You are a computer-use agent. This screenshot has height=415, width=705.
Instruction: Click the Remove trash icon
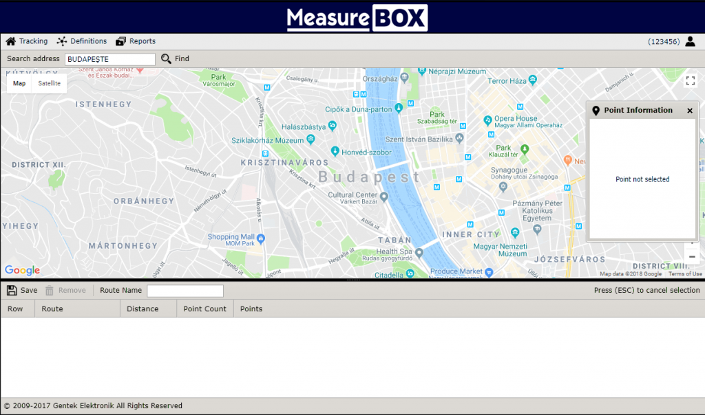tap(50, 291)
